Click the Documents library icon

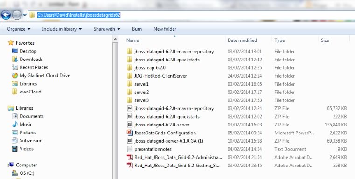tap(15, 116)
